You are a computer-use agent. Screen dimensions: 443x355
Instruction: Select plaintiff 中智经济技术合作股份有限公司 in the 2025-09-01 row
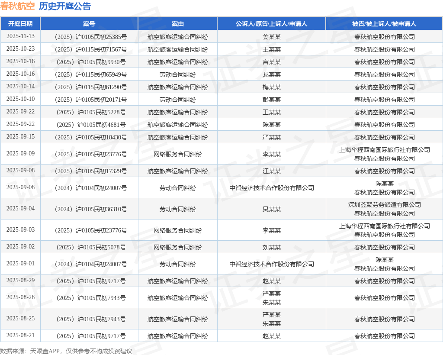pyautogui.click(x=272, y=264)
